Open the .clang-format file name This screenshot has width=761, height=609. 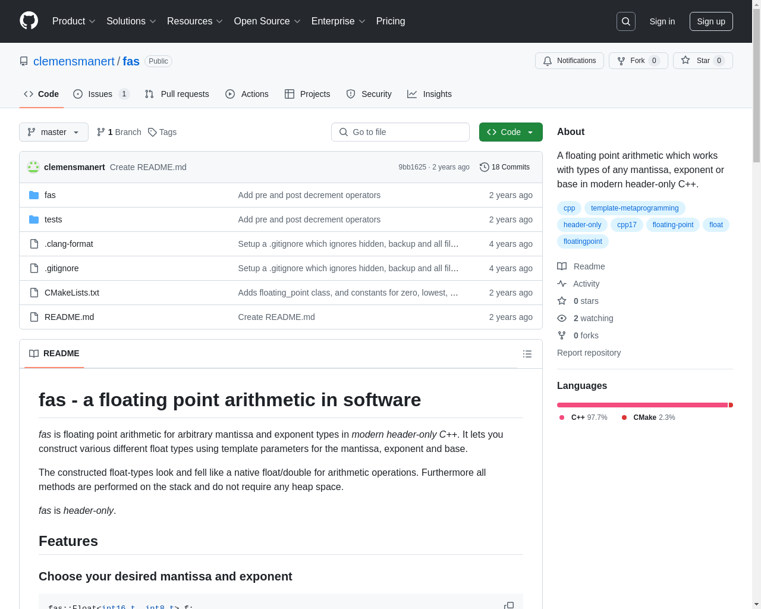click(x=69, y=244)
